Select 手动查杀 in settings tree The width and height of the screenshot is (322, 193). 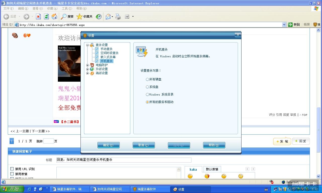[x=106, y=49]
